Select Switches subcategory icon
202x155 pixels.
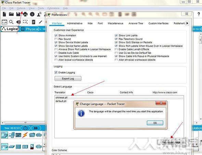click(x=12, y=146)
